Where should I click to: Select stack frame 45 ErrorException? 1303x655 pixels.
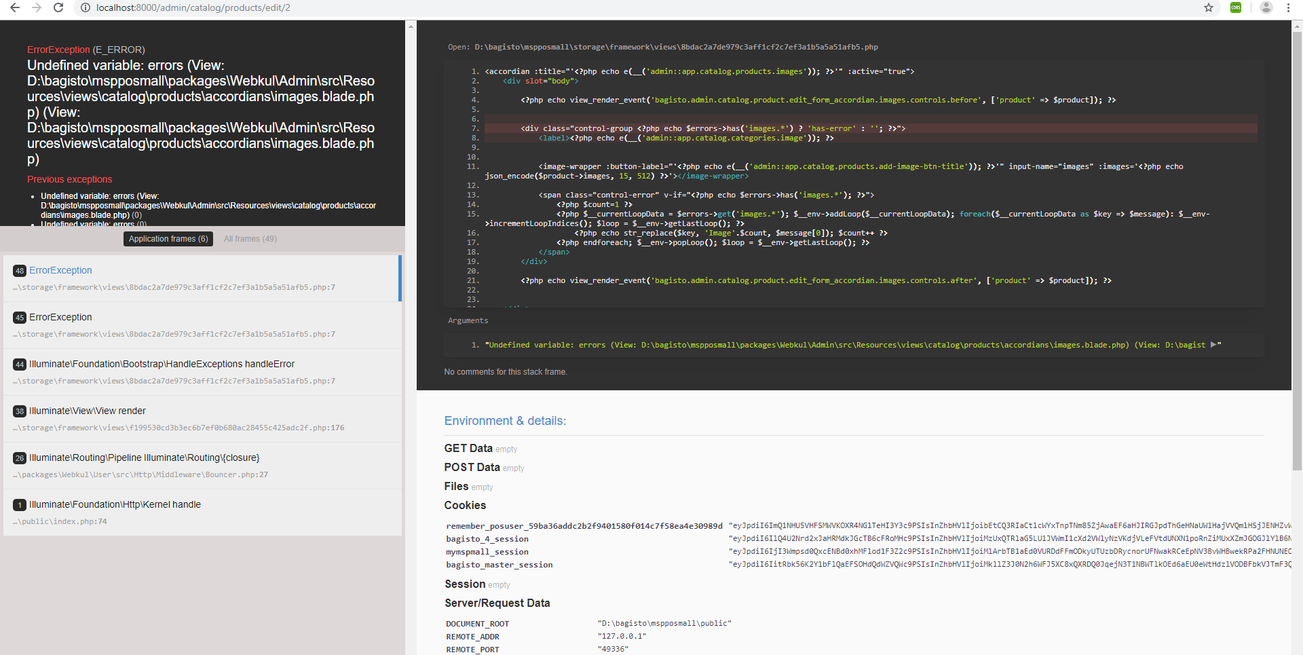coord(202,325)
